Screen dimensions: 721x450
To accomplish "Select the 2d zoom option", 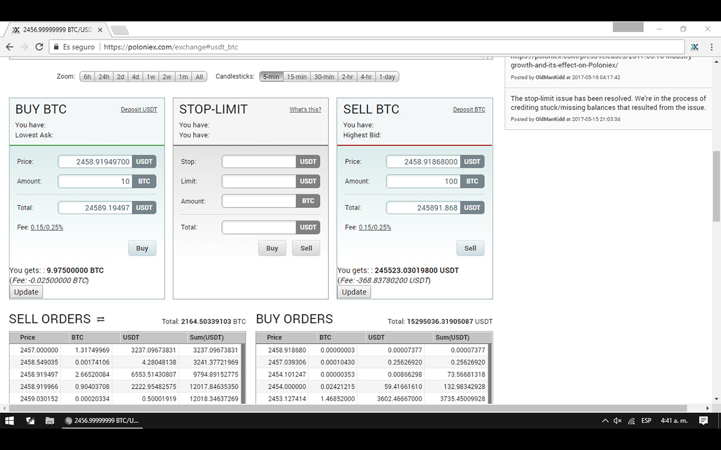I will (x=121, y=76).
